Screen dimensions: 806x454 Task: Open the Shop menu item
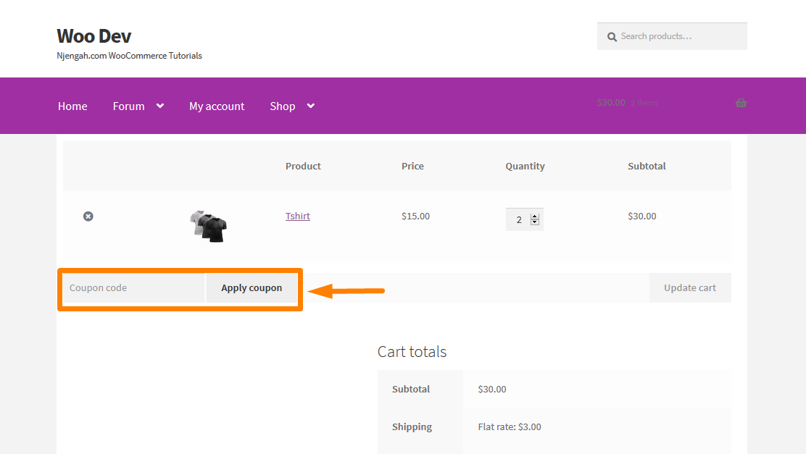tap(283, 106)
